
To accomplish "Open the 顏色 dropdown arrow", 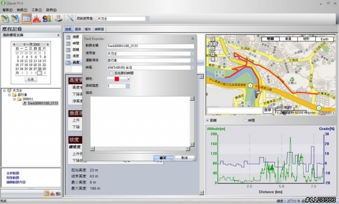I will click(x=128, y=79).
